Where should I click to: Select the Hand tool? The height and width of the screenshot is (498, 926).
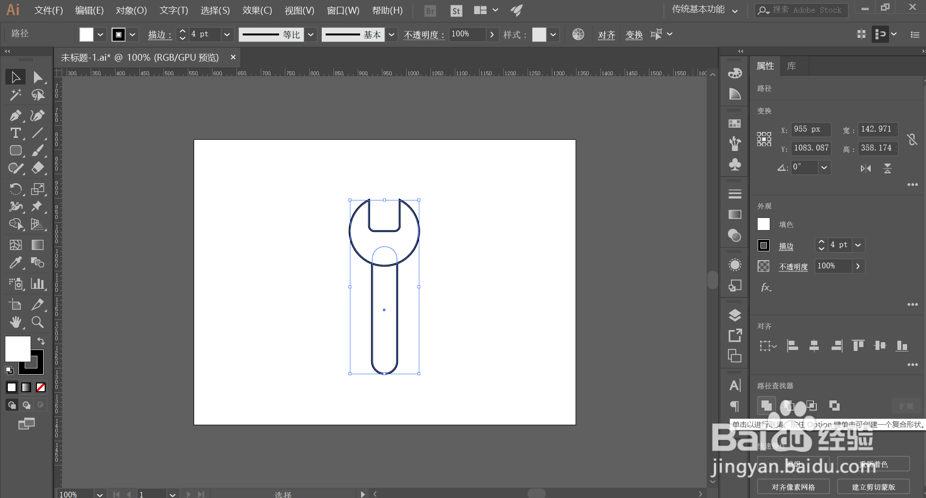pos(16,322)
